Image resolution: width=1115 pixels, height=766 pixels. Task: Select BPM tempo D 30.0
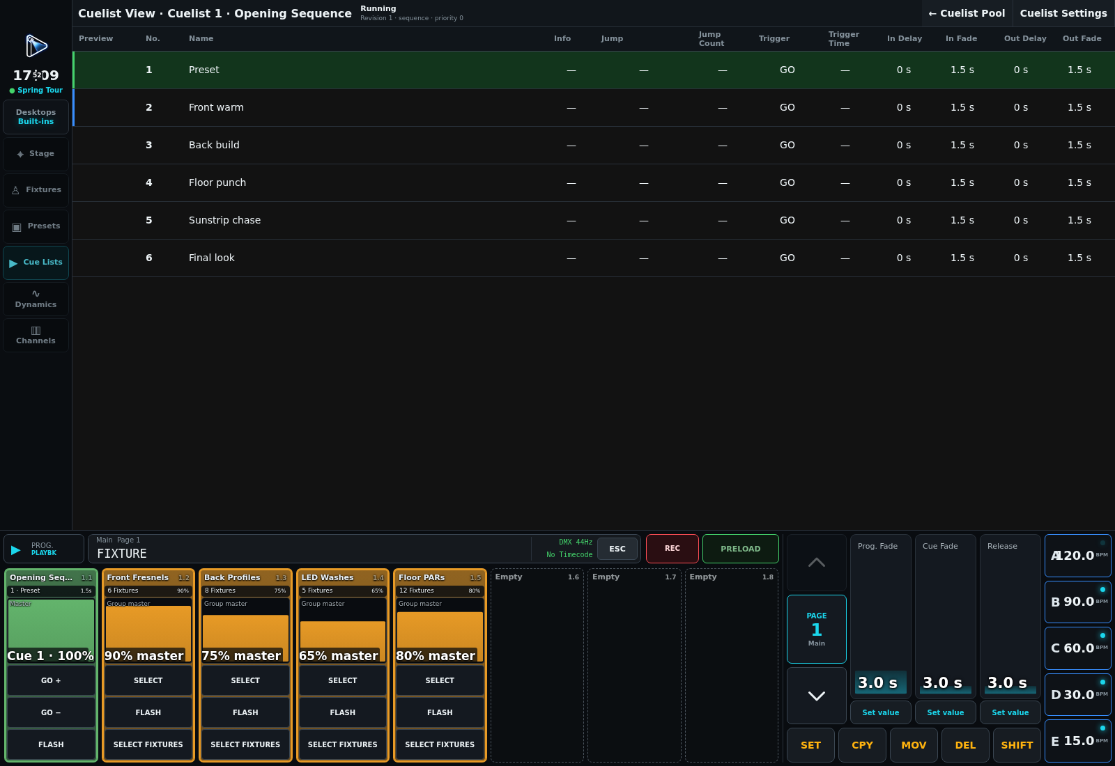tap(1077, 695)
